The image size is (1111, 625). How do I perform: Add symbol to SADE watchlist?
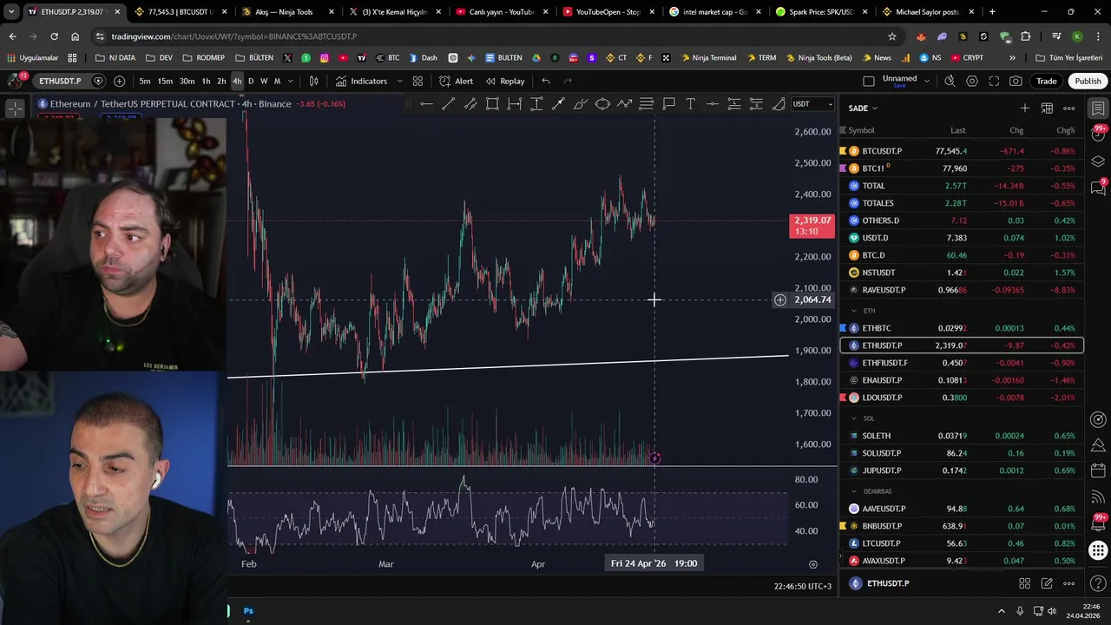[1025, 108]
